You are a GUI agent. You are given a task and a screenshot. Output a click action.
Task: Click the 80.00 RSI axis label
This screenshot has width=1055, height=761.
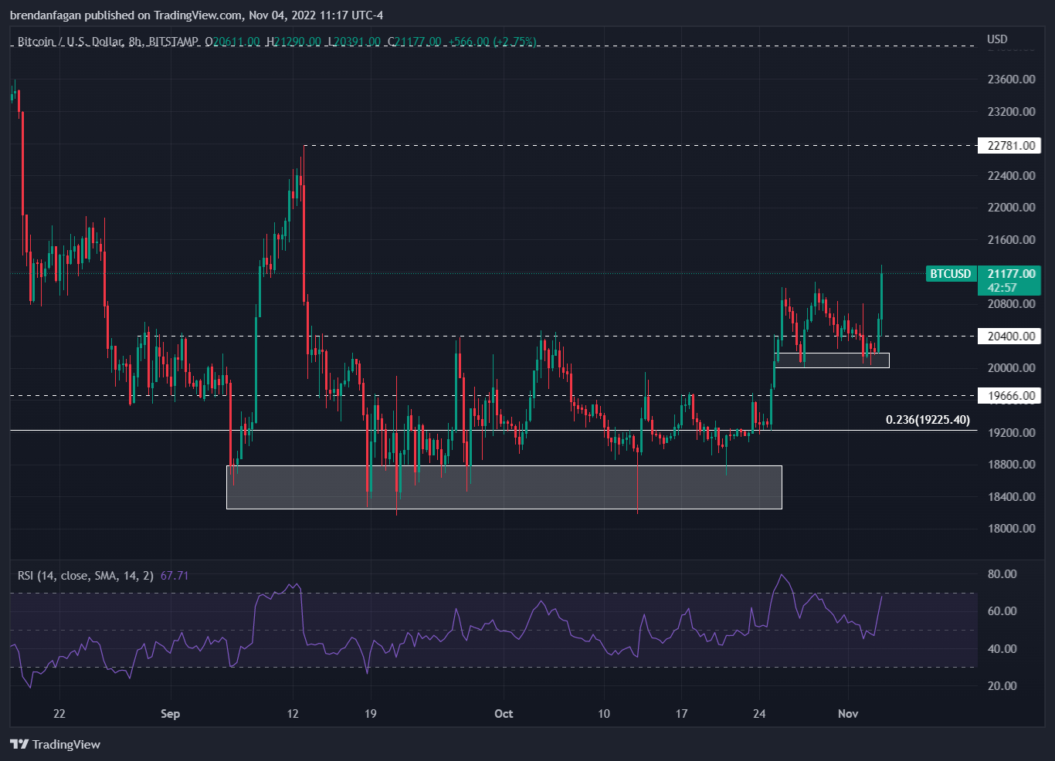[x=1002, y=574]
